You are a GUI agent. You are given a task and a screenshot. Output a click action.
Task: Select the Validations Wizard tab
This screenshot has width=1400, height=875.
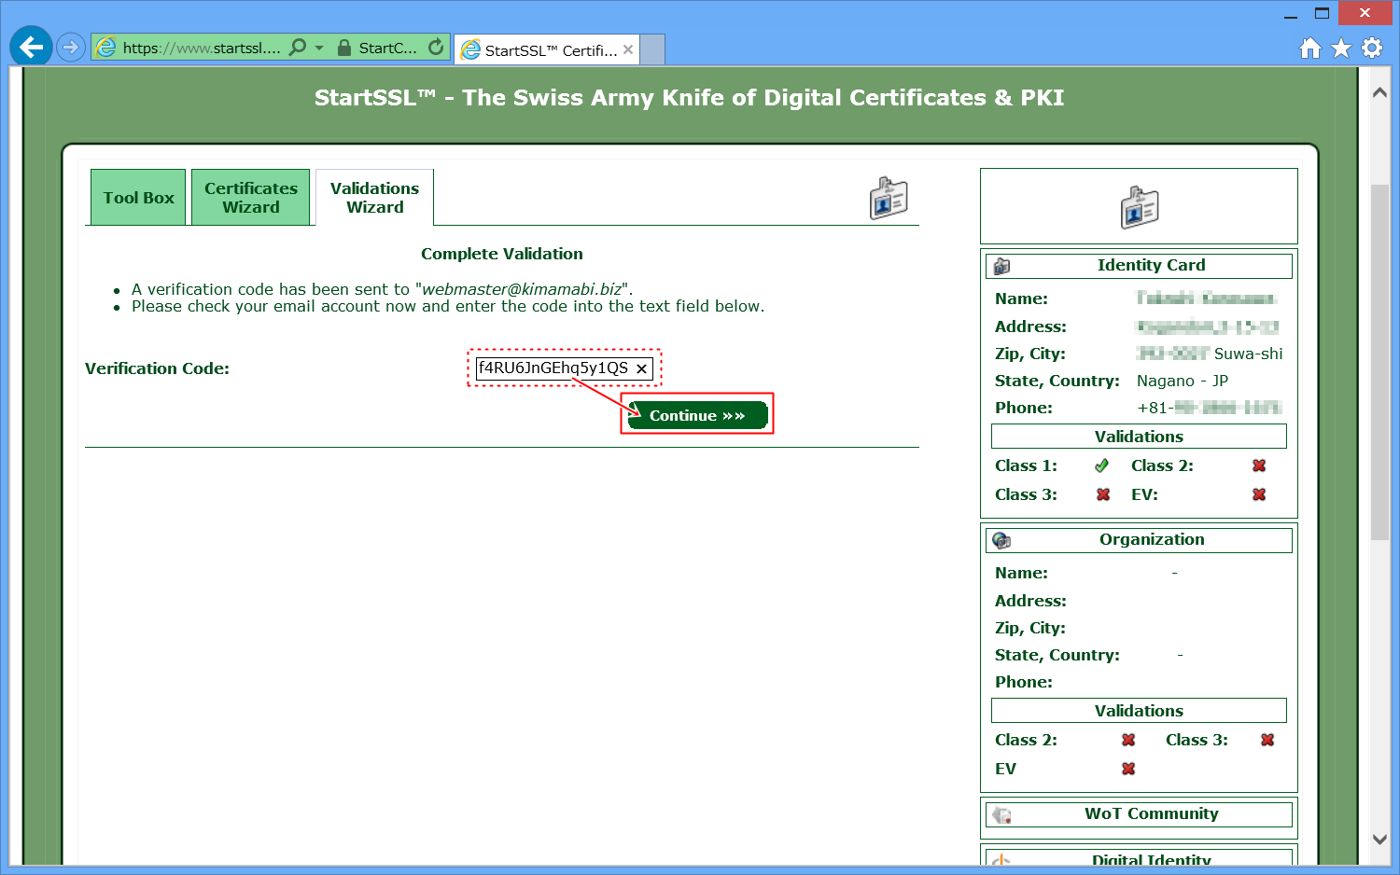(x=374, y=198)
